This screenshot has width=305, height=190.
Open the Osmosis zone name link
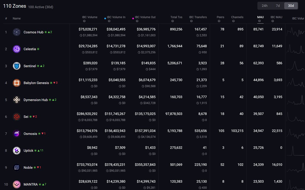click(x=30, y=134)
